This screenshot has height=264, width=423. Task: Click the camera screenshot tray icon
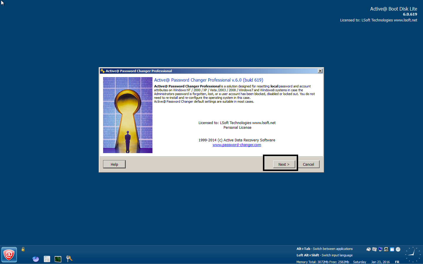click(x=375, y=249)
